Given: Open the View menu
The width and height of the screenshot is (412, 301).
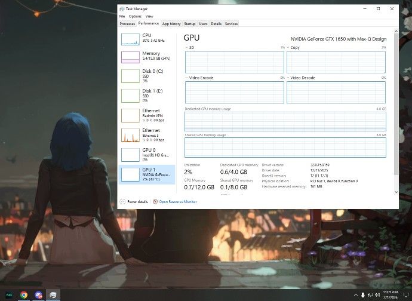Looking at the screenshot, I should point(149,16).
